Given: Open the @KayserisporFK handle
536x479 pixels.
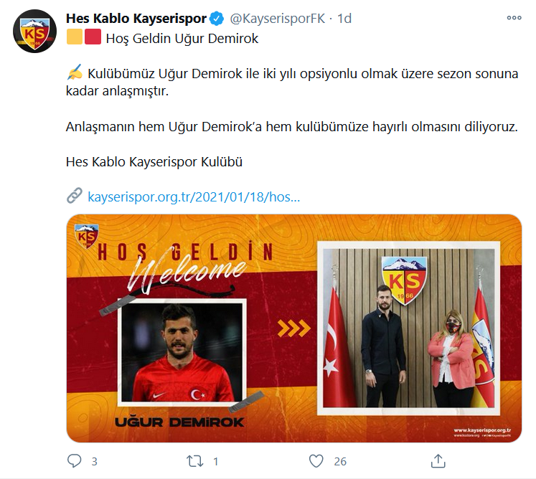Looking at the screenshot, I should [x=277, y=19].
